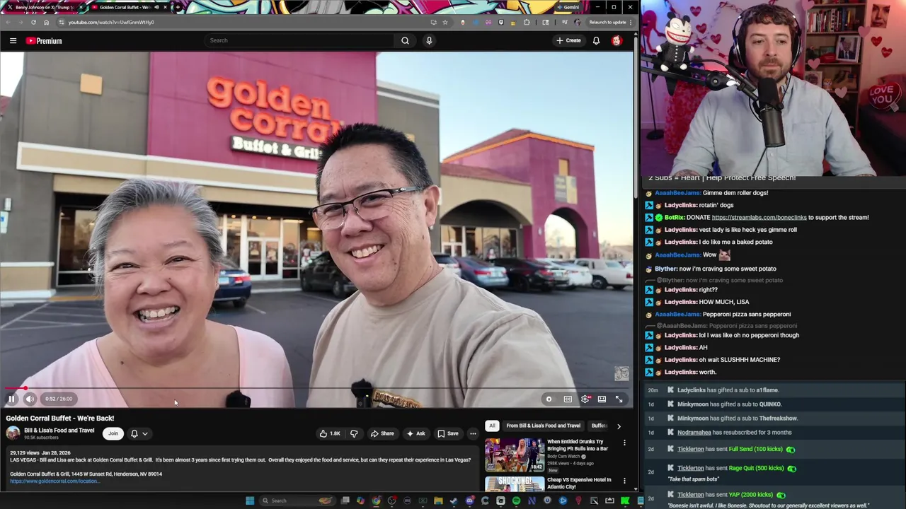Click Minkymoon gifted sub to QUINKO entry

(x=729, y=404)
